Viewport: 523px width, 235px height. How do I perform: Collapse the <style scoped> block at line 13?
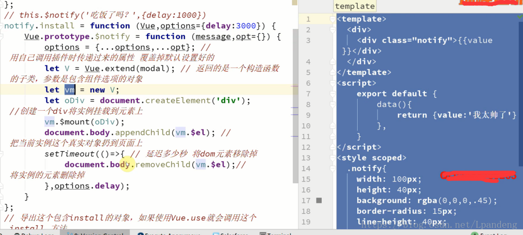[333, 158]
